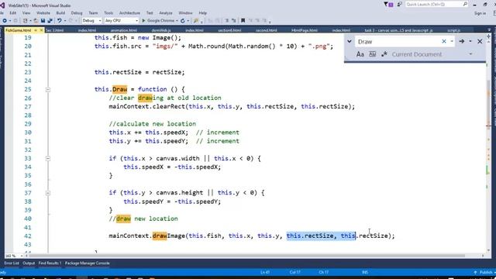Open the Google Chrome browser target dropdown

click(x=177, y=21)
